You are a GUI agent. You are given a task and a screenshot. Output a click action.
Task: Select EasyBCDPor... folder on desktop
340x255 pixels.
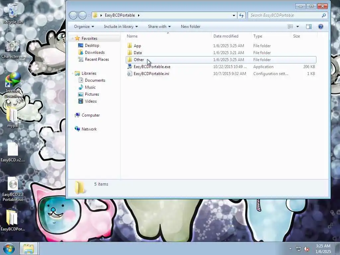click(13, 220)
